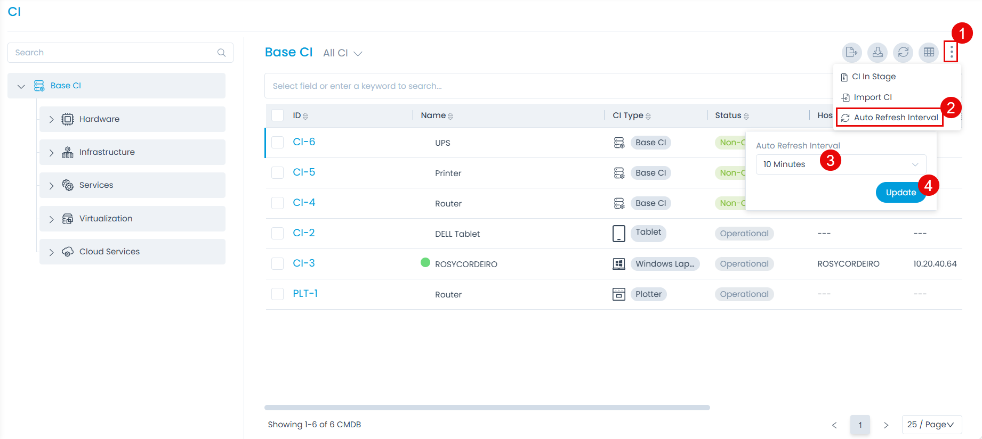The width and height of the screenshot is (982, 439).
Task: Select the CI-3 row checkbox
Action: click(277, 263)
